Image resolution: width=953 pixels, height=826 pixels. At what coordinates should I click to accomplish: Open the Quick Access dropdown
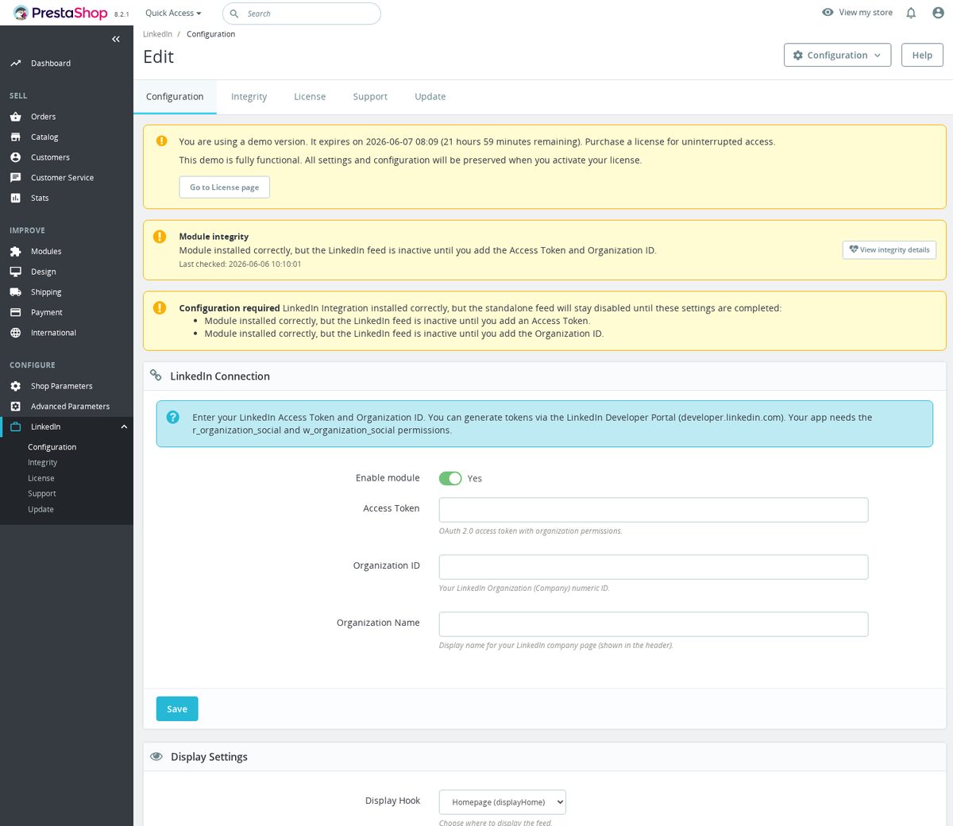coord(173,13)
